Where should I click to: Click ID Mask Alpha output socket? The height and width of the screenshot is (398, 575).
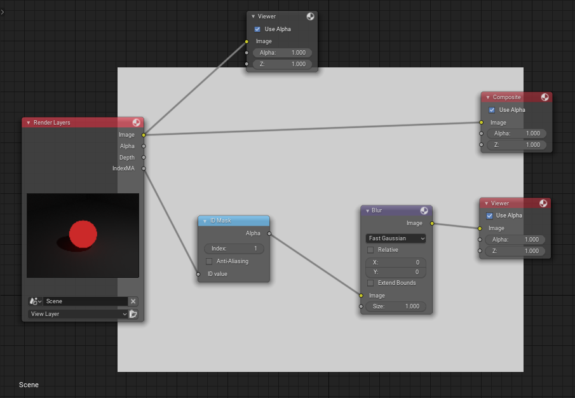[x=269, y=233]
